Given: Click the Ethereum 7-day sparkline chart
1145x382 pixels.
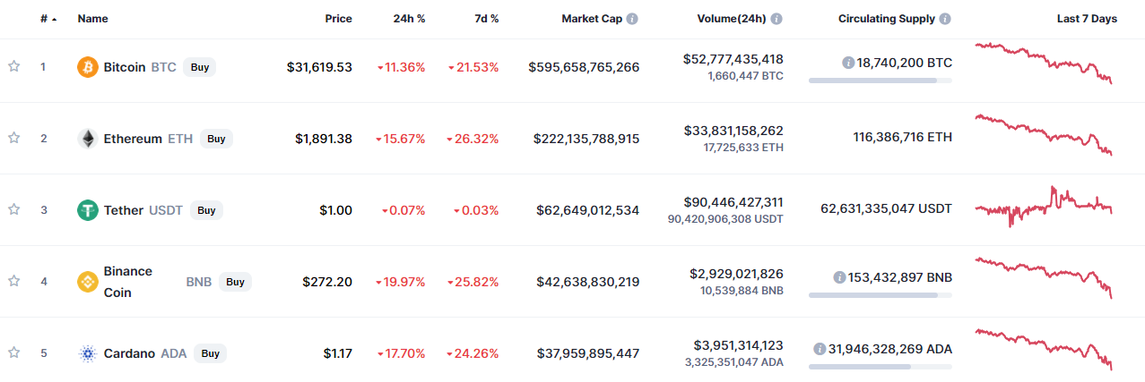Looking at the screenshot, I should pyautogui.click(x=1044, y=134).
